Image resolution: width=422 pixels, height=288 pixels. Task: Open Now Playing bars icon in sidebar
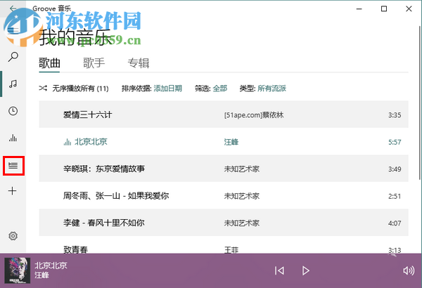pyautogui.click(x=13, y=138)
